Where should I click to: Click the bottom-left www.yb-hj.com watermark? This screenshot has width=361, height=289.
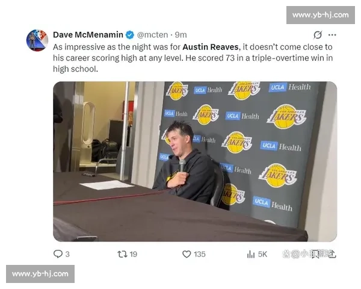pos(40,274)
